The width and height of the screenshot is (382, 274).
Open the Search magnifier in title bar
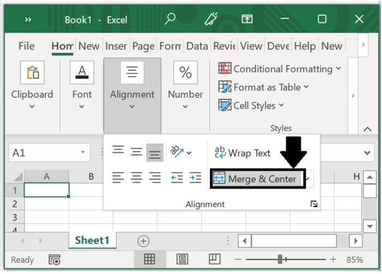(170, 20)
